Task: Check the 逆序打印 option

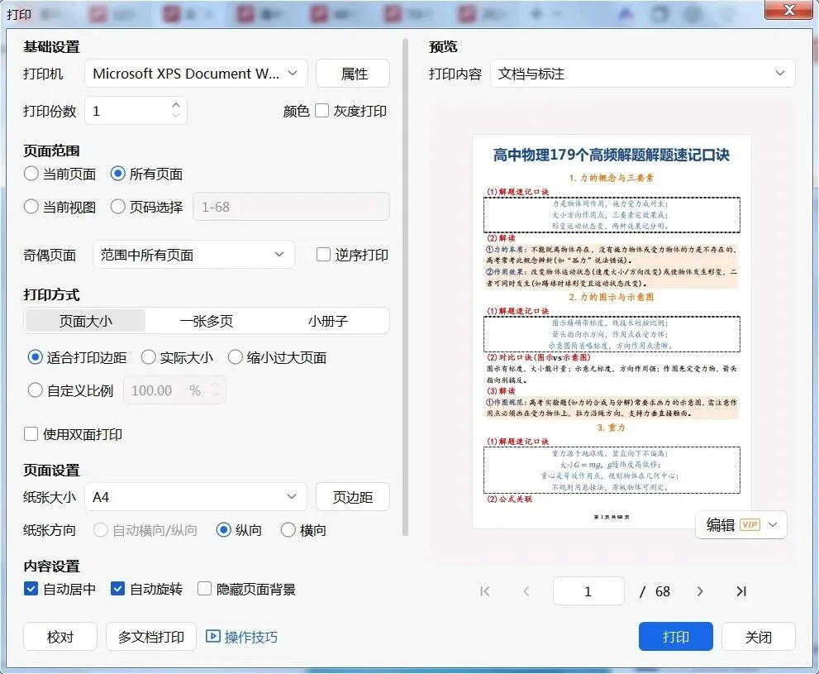Action: (x=323, y=255)
